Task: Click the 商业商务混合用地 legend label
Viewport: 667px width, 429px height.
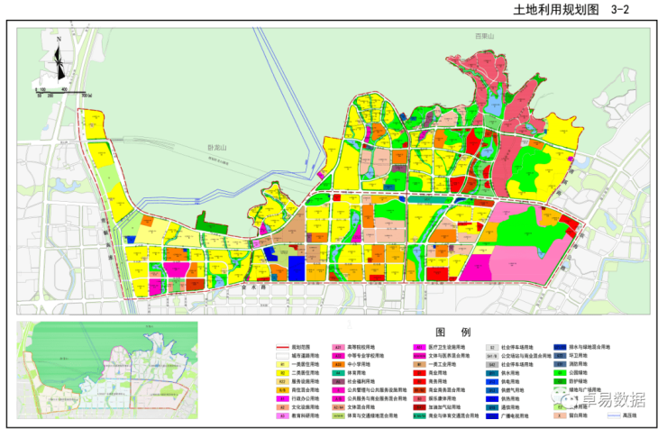Action: pyautogui.click(x=447, y=390)
